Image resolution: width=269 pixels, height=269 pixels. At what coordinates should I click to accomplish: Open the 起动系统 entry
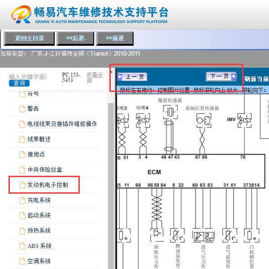coord(39,216)
